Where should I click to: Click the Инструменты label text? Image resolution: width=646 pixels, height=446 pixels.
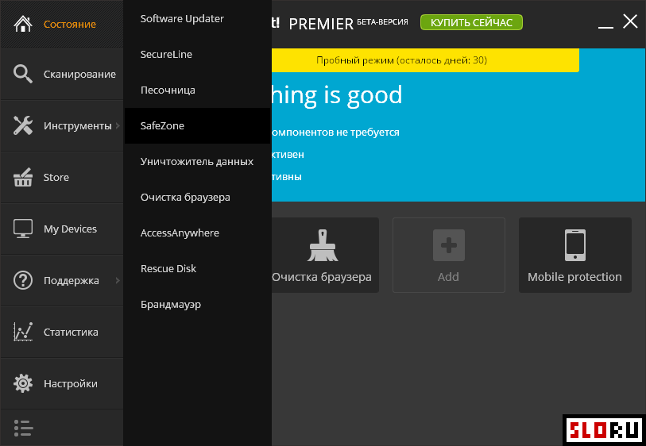point(77,126)
